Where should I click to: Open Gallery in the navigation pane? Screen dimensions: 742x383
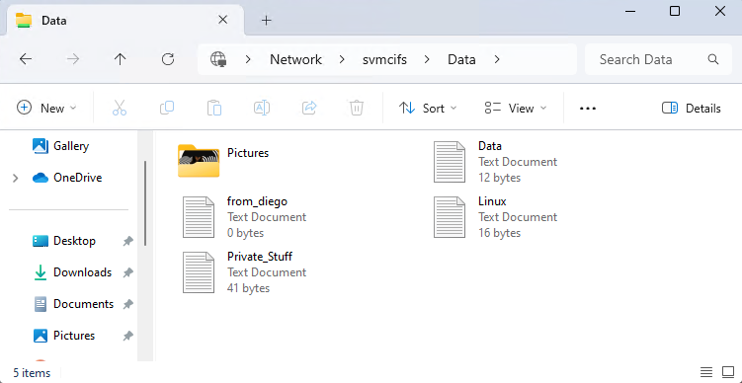click(x=60, y=146)
